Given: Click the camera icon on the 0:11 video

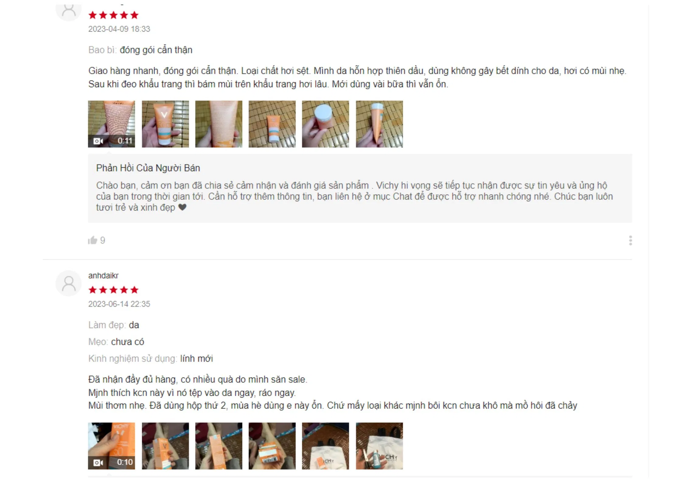Looking at the screenshot, I should [98, 141].
